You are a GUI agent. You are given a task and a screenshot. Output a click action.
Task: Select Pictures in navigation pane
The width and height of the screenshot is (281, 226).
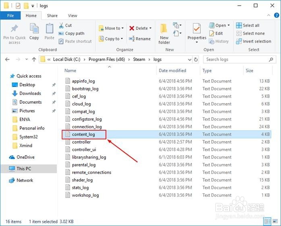click(x=23, y=111)
